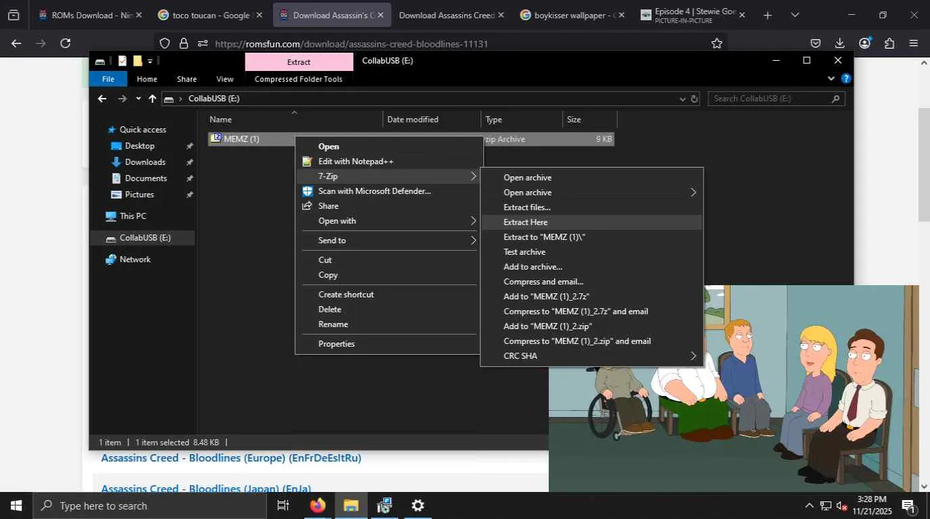The height and width of the screenshot is (519, 930).
Task: Click Extract to "MEMZ (1)\"
Action: coord(591,237)
